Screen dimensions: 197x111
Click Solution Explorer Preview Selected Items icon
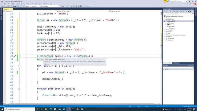pyautogui.click(x=190, y=12)
